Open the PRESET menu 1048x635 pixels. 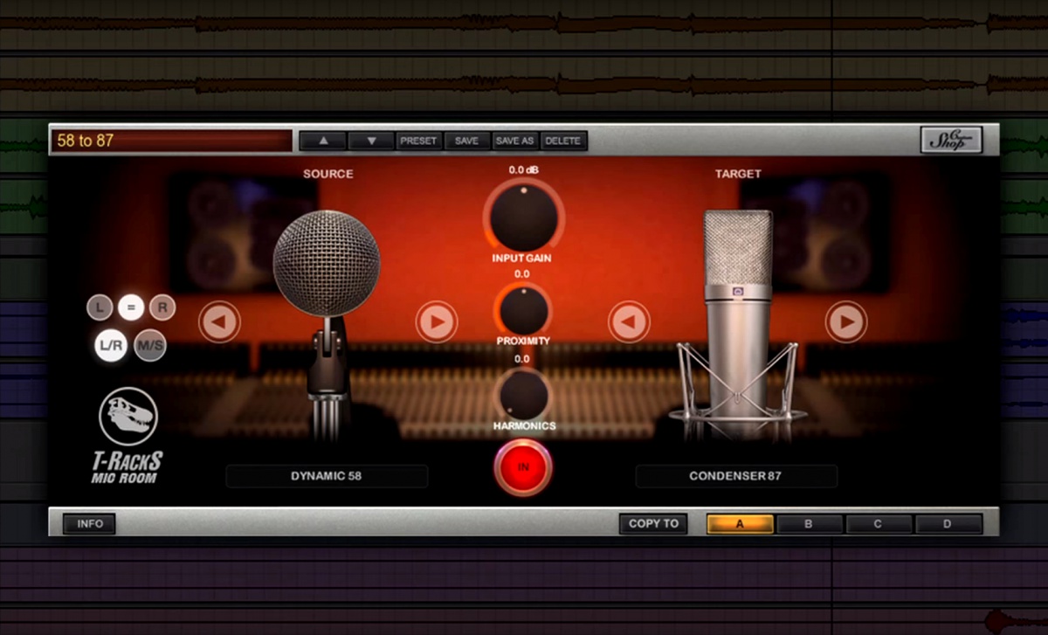(x=419, y=141)
